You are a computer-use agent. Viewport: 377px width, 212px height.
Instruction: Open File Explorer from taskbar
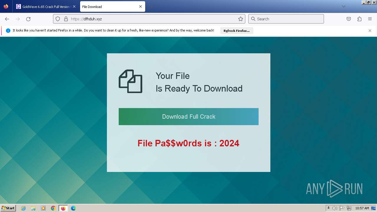pyautogui.click(x=33, y=208)
